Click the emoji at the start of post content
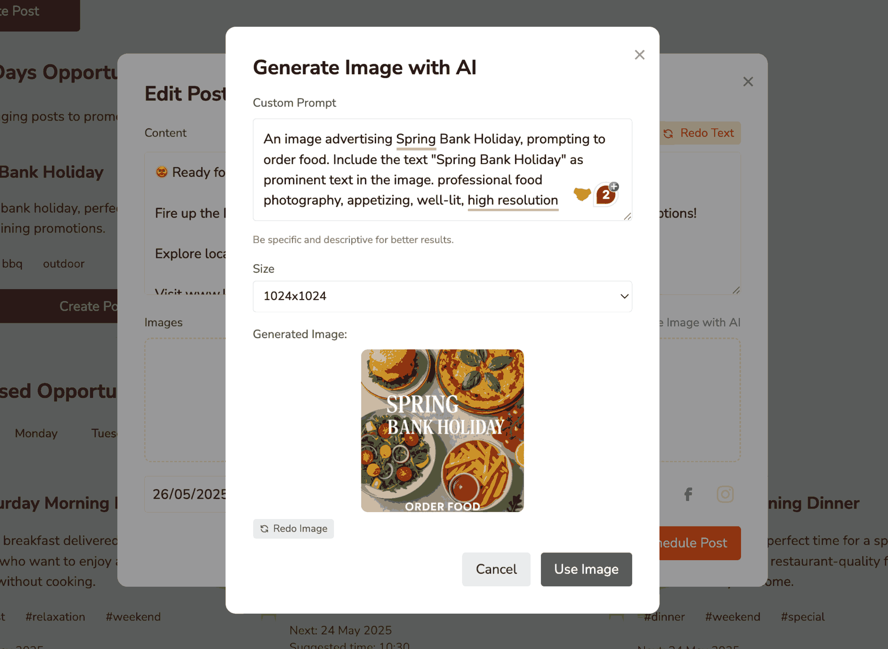The width and height of the screenshot is (888, 649). (162, 172)
